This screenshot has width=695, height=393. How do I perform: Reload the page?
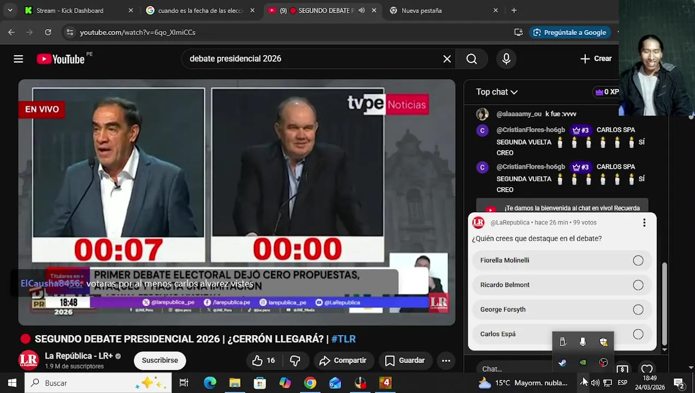48,32
